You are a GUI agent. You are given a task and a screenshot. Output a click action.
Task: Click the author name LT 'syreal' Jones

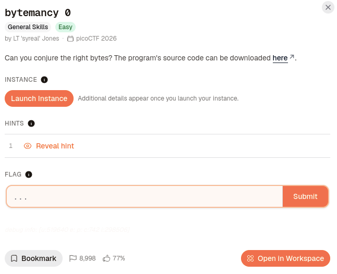pyautogui.click(x=36, y=39)
